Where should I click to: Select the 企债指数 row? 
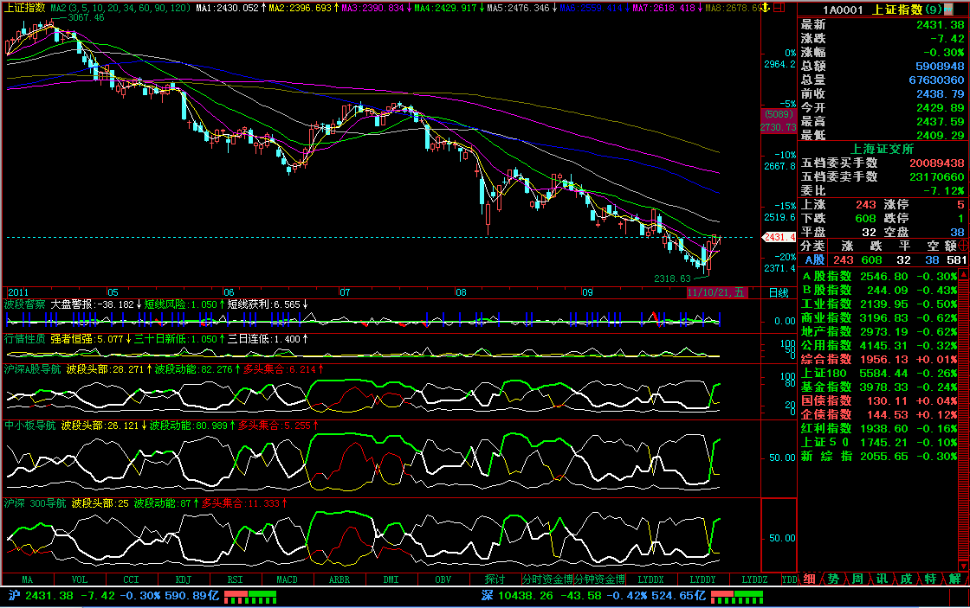coord(880,414)
